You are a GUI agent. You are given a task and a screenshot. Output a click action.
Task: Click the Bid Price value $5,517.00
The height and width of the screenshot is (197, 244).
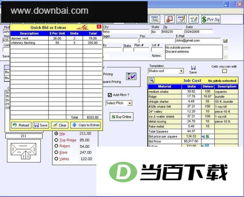pos(191,141)
